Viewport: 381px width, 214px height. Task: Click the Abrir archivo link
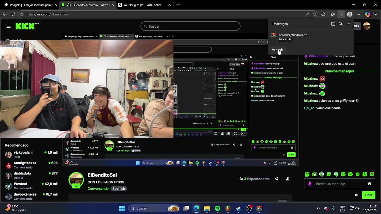[x=285, y=40]
